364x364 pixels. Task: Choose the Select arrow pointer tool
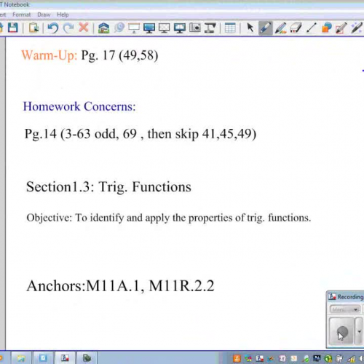[x=250, y=28]
